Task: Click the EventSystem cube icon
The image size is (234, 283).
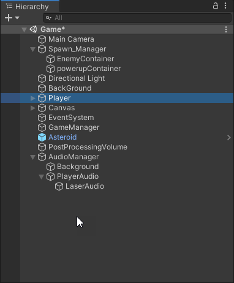Action: (42, 118)
